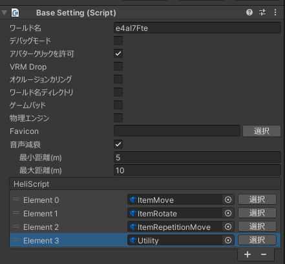Viewport: 285px width, 264px height.
Task: Open object picker for ItemMove
Action: pos(228,200)
